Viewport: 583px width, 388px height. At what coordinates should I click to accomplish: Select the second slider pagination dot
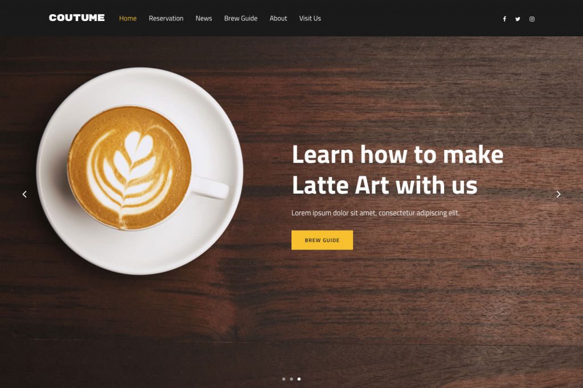tap(291, 379)
